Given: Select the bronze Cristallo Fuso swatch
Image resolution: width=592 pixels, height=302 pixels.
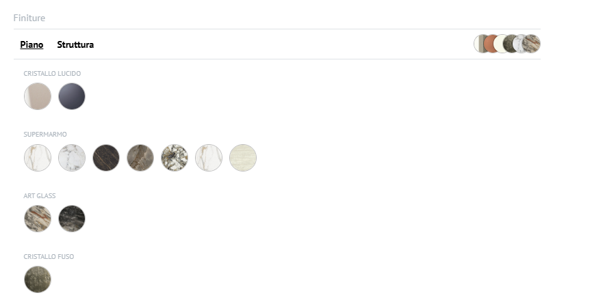Looking at the screenshot, I should tap(38, 279).
